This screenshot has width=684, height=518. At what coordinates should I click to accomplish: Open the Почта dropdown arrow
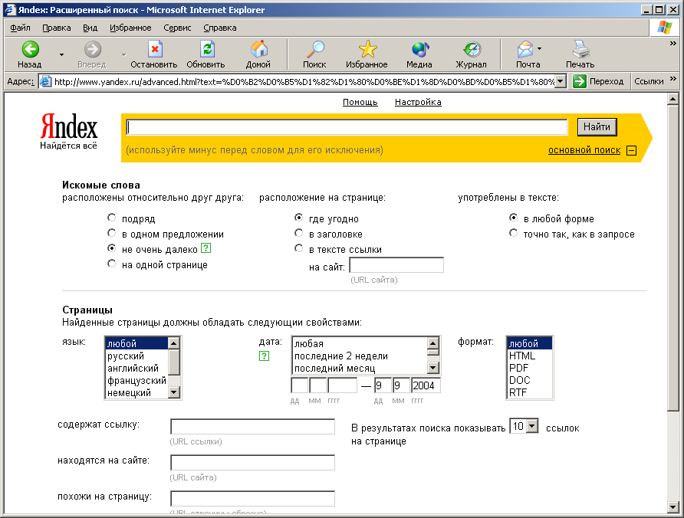click(540, 48)
